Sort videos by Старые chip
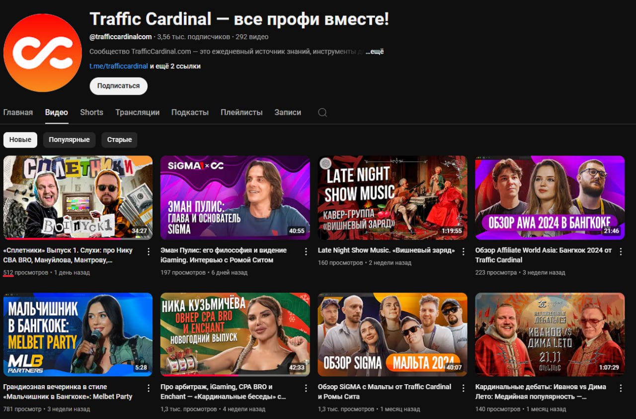 tap(119, 140)
